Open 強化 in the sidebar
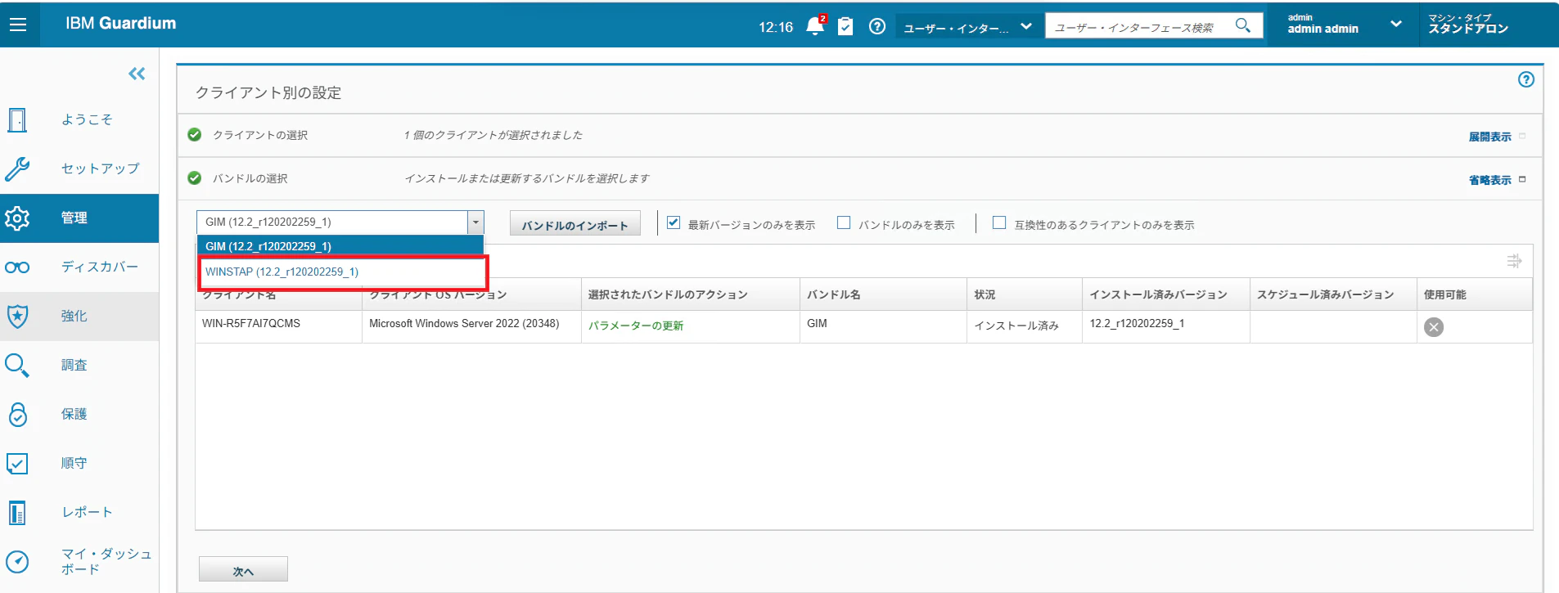This screenshot has width=1559, height=593. [74, 316]
